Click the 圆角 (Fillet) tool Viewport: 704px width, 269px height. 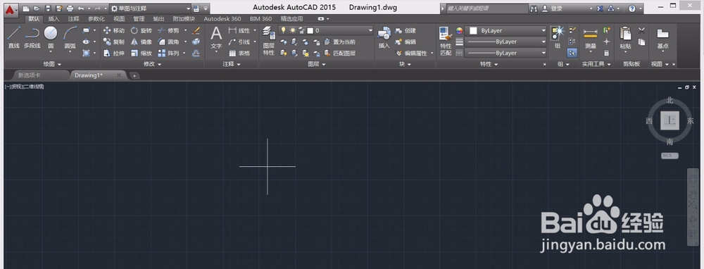click(169, 42)
